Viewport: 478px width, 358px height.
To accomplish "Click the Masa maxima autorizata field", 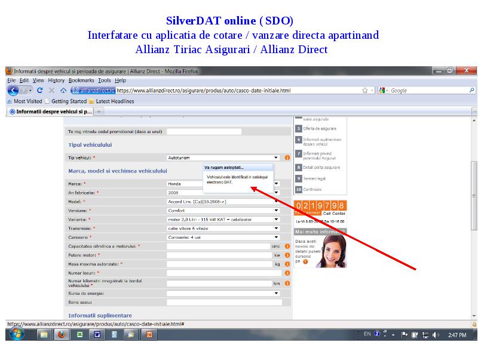I will [219, 264].
